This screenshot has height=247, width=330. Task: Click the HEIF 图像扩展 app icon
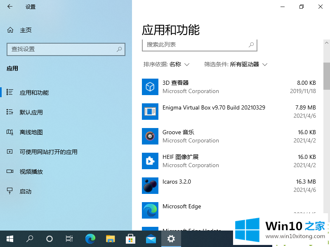(150, 161)
